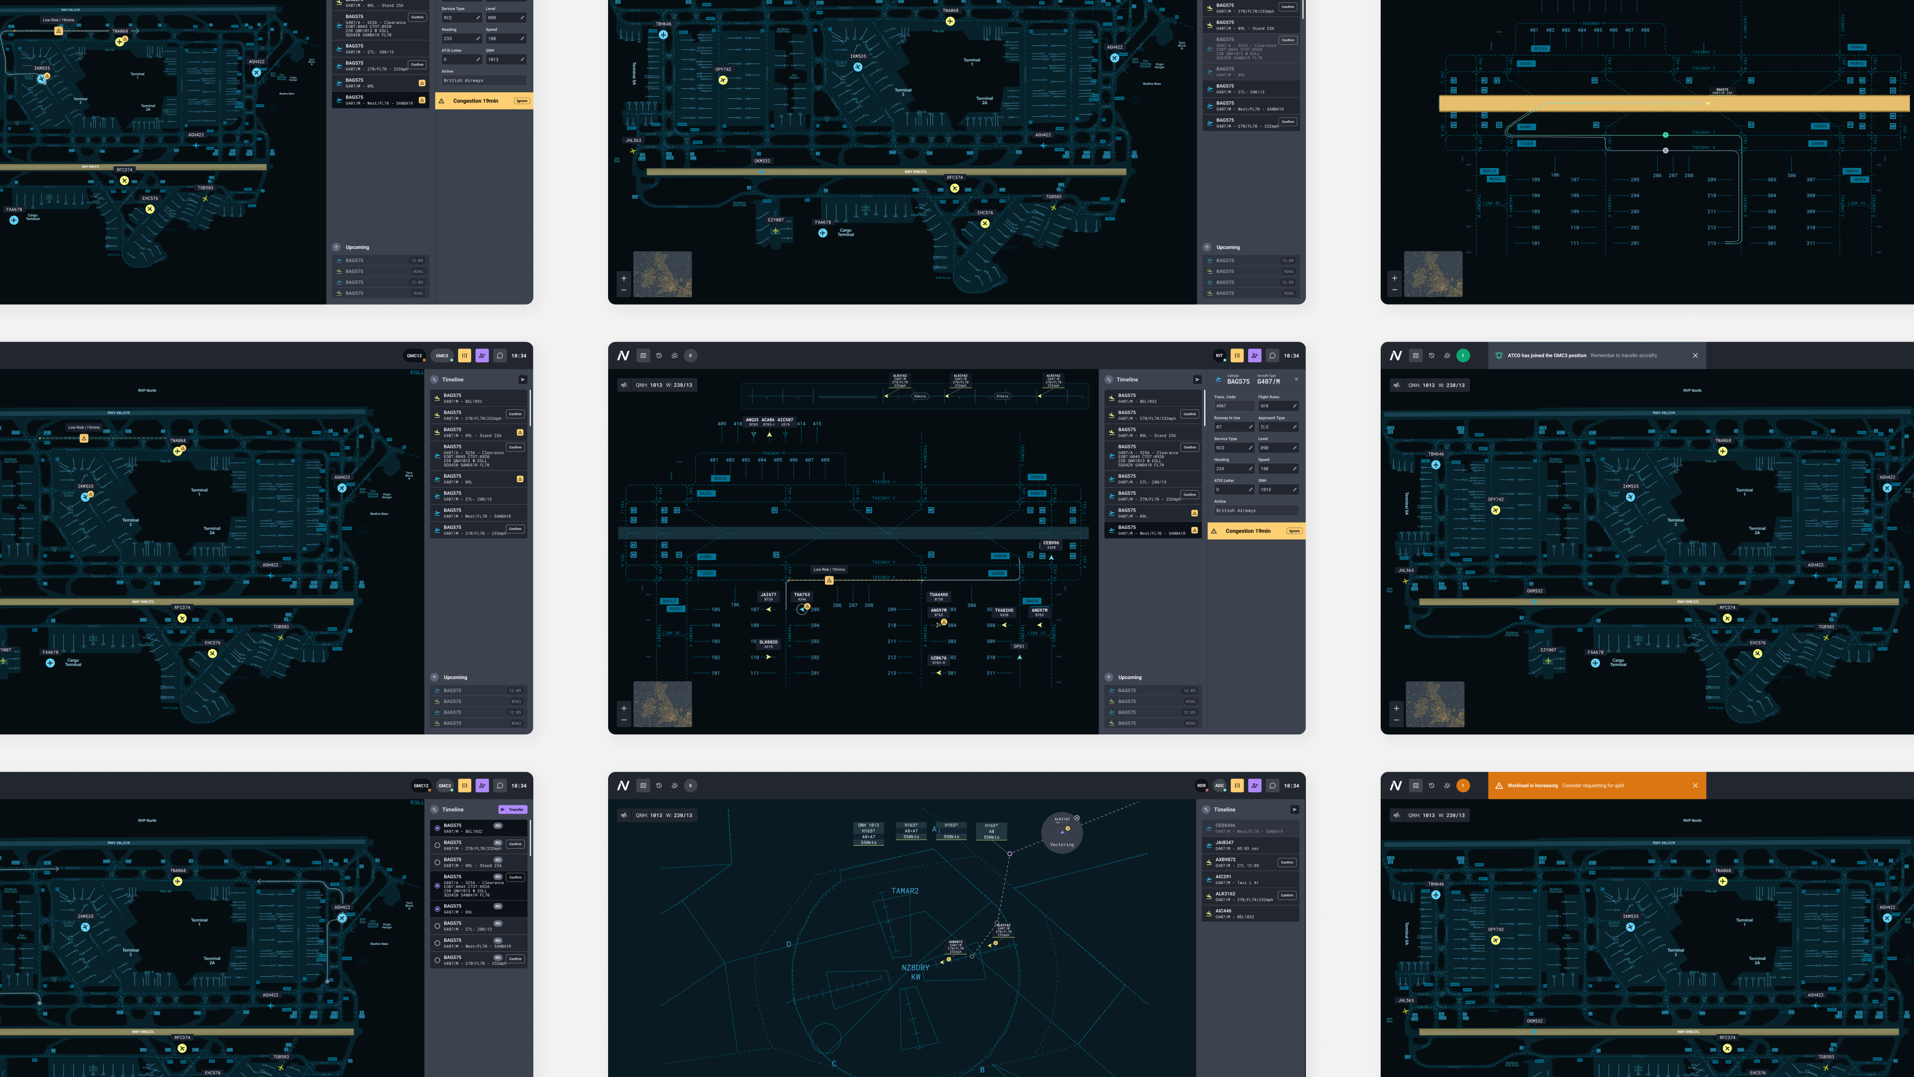Viewport: 1914px width, 1077px height.
Task: Click the TAMAR2 waypoint label on radar
Action: coord(905,891)
